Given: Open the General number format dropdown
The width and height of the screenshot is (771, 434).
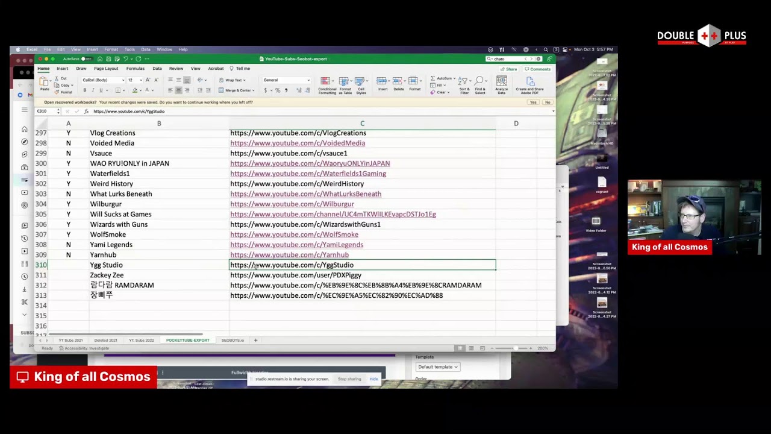Looking at the screenshot, I should tap(308, 80).
